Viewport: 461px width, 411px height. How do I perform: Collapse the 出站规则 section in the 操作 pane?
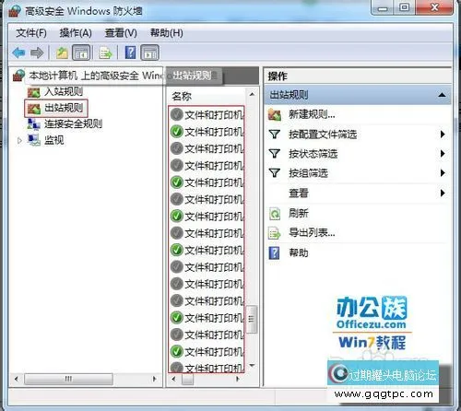(442, 95)
